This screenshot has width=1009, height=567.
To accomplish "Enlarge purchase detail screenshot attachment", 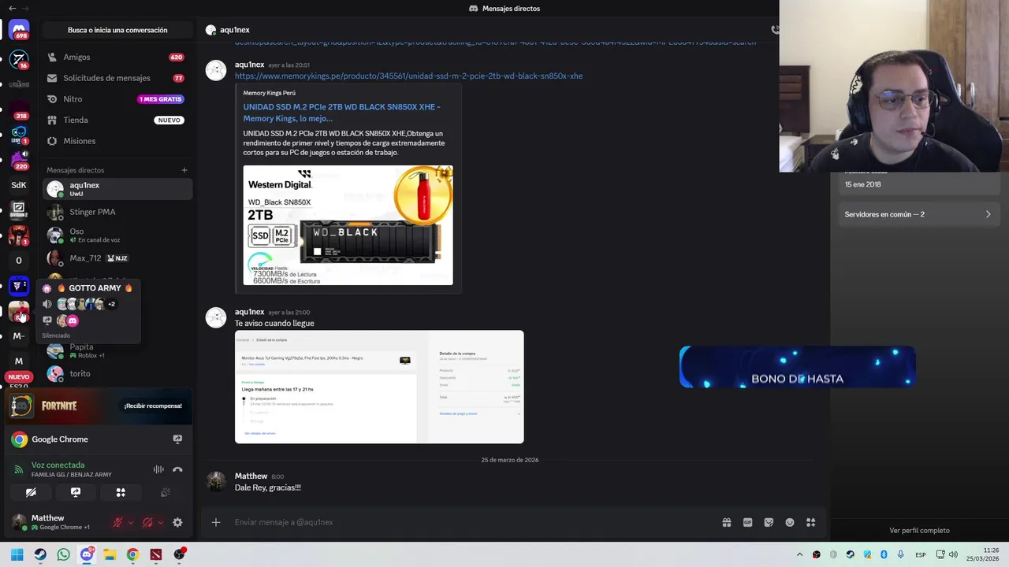I will (379, 387).
